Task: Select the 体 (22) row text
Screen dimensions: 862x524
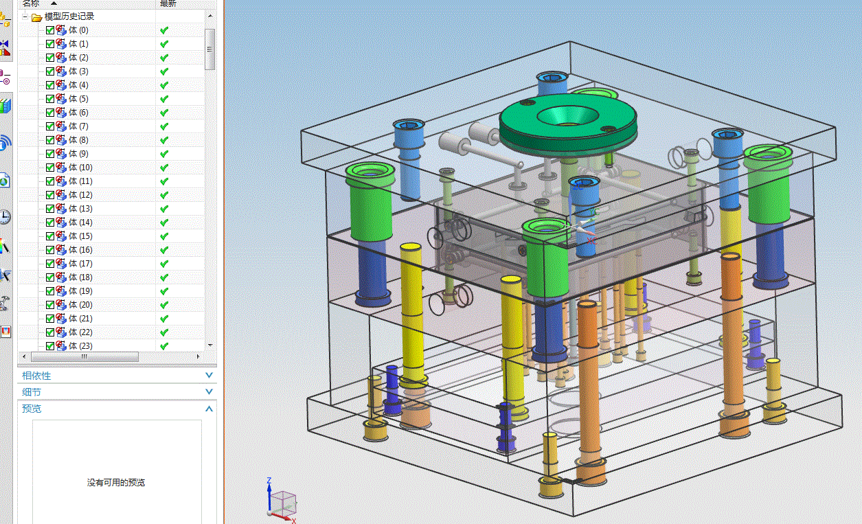Action: (x=80, y=332)
